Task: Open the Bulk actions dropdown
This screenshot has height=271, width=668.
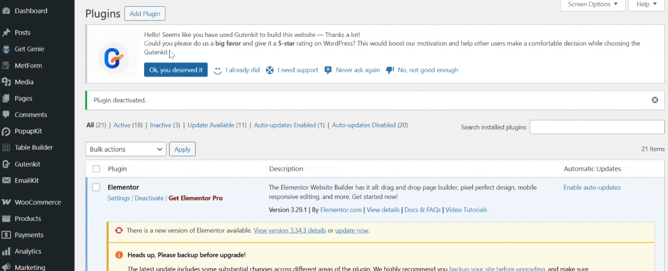Action: pyautogui.click(x=126, y=149)
